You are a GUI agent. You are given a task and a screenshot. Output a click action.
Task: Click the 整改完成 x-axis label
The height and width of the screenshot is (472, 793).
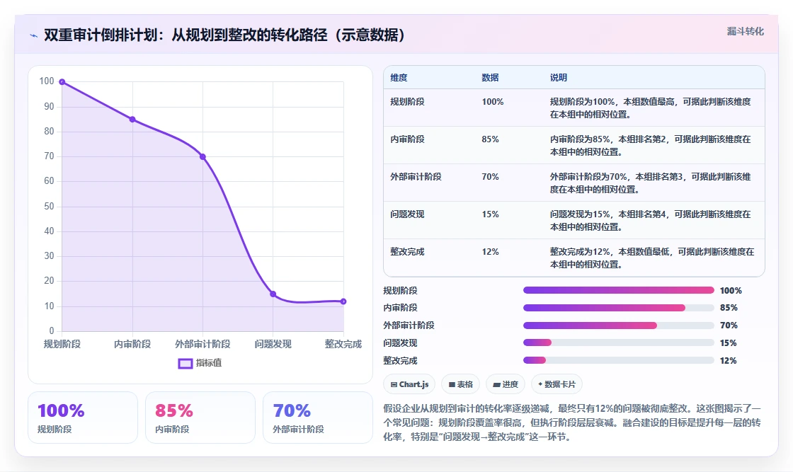click(343, 344)
